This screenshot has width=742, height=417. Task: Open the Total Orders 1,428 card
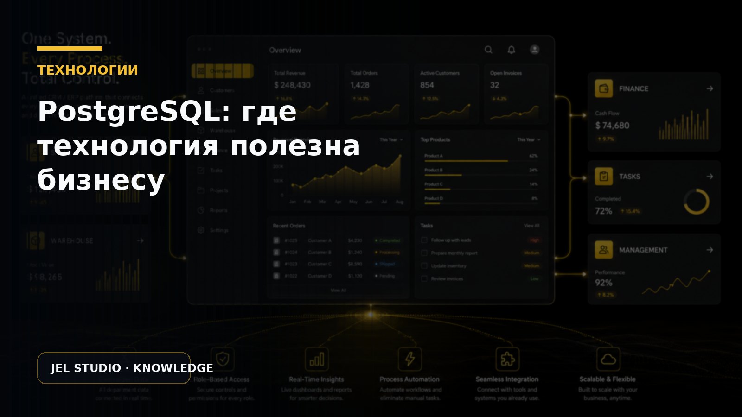pyautogui.click(x=377, y=94)
